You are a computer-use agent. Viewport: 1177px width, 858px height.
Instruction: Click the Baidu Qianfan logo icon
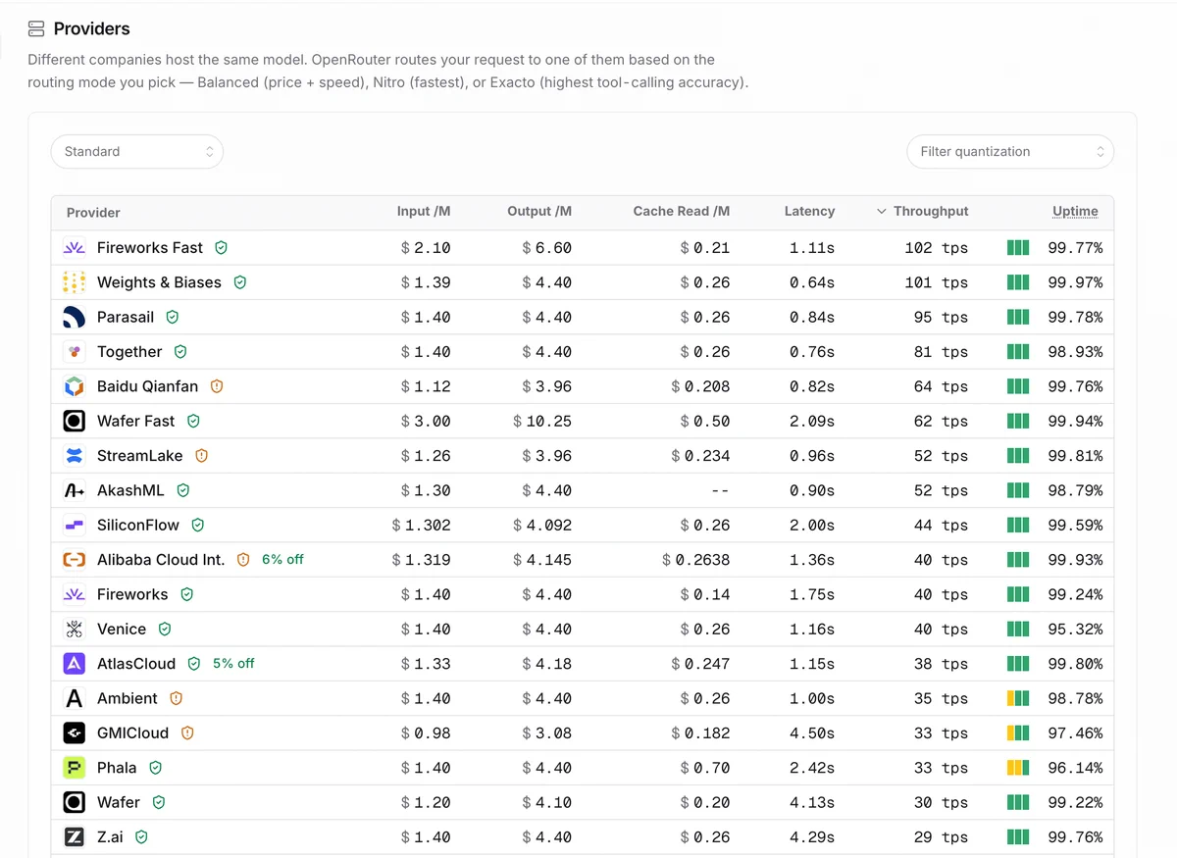75,386
